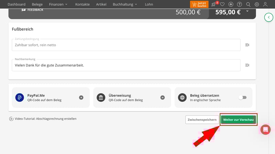275x154 pixels.
Task: Open the user profile icon
Action: (265, 4)
